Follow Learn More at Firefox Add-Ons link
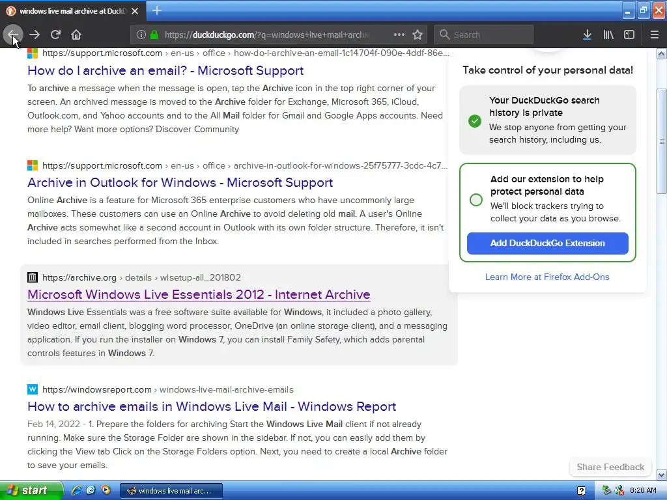Image resolution: width=667 pixels, height=500 pixels. 547,277
